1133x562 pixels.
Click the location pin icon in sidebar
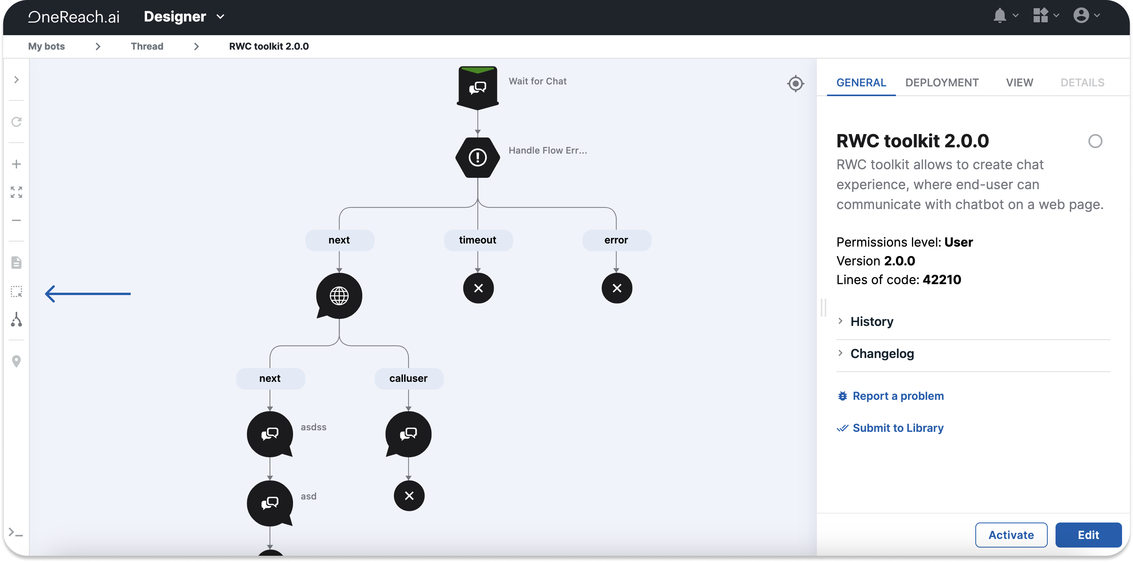coord(16,361)
